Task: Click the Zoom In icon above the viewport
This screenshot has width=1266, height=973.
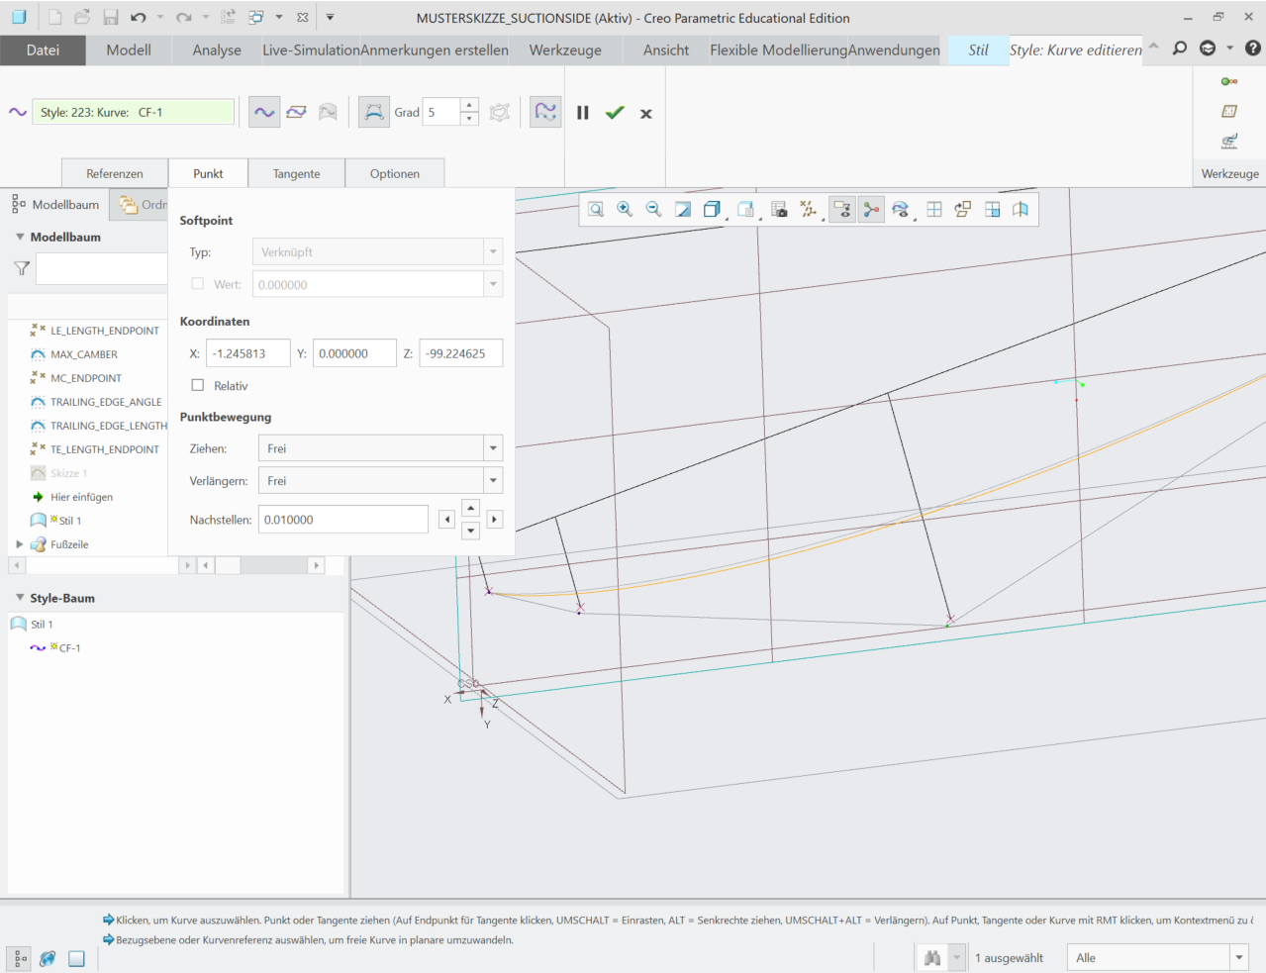Action: 625,209
